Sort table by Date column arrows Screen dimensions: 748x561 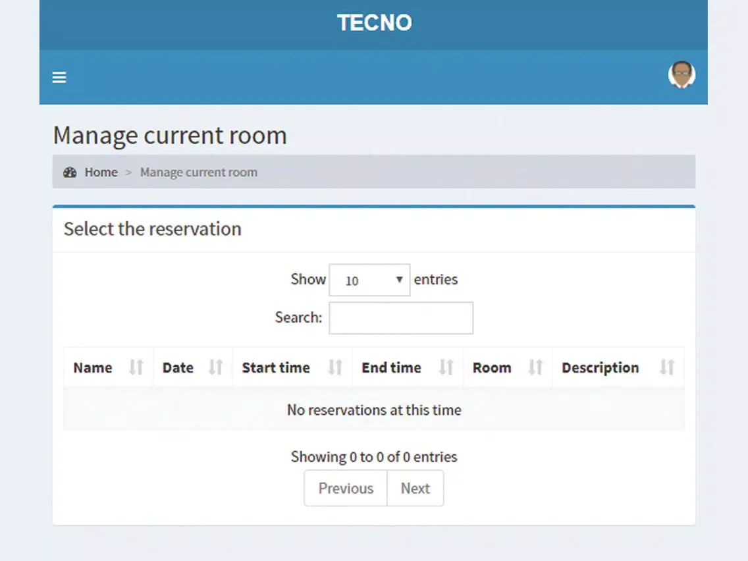pos(215,367)
